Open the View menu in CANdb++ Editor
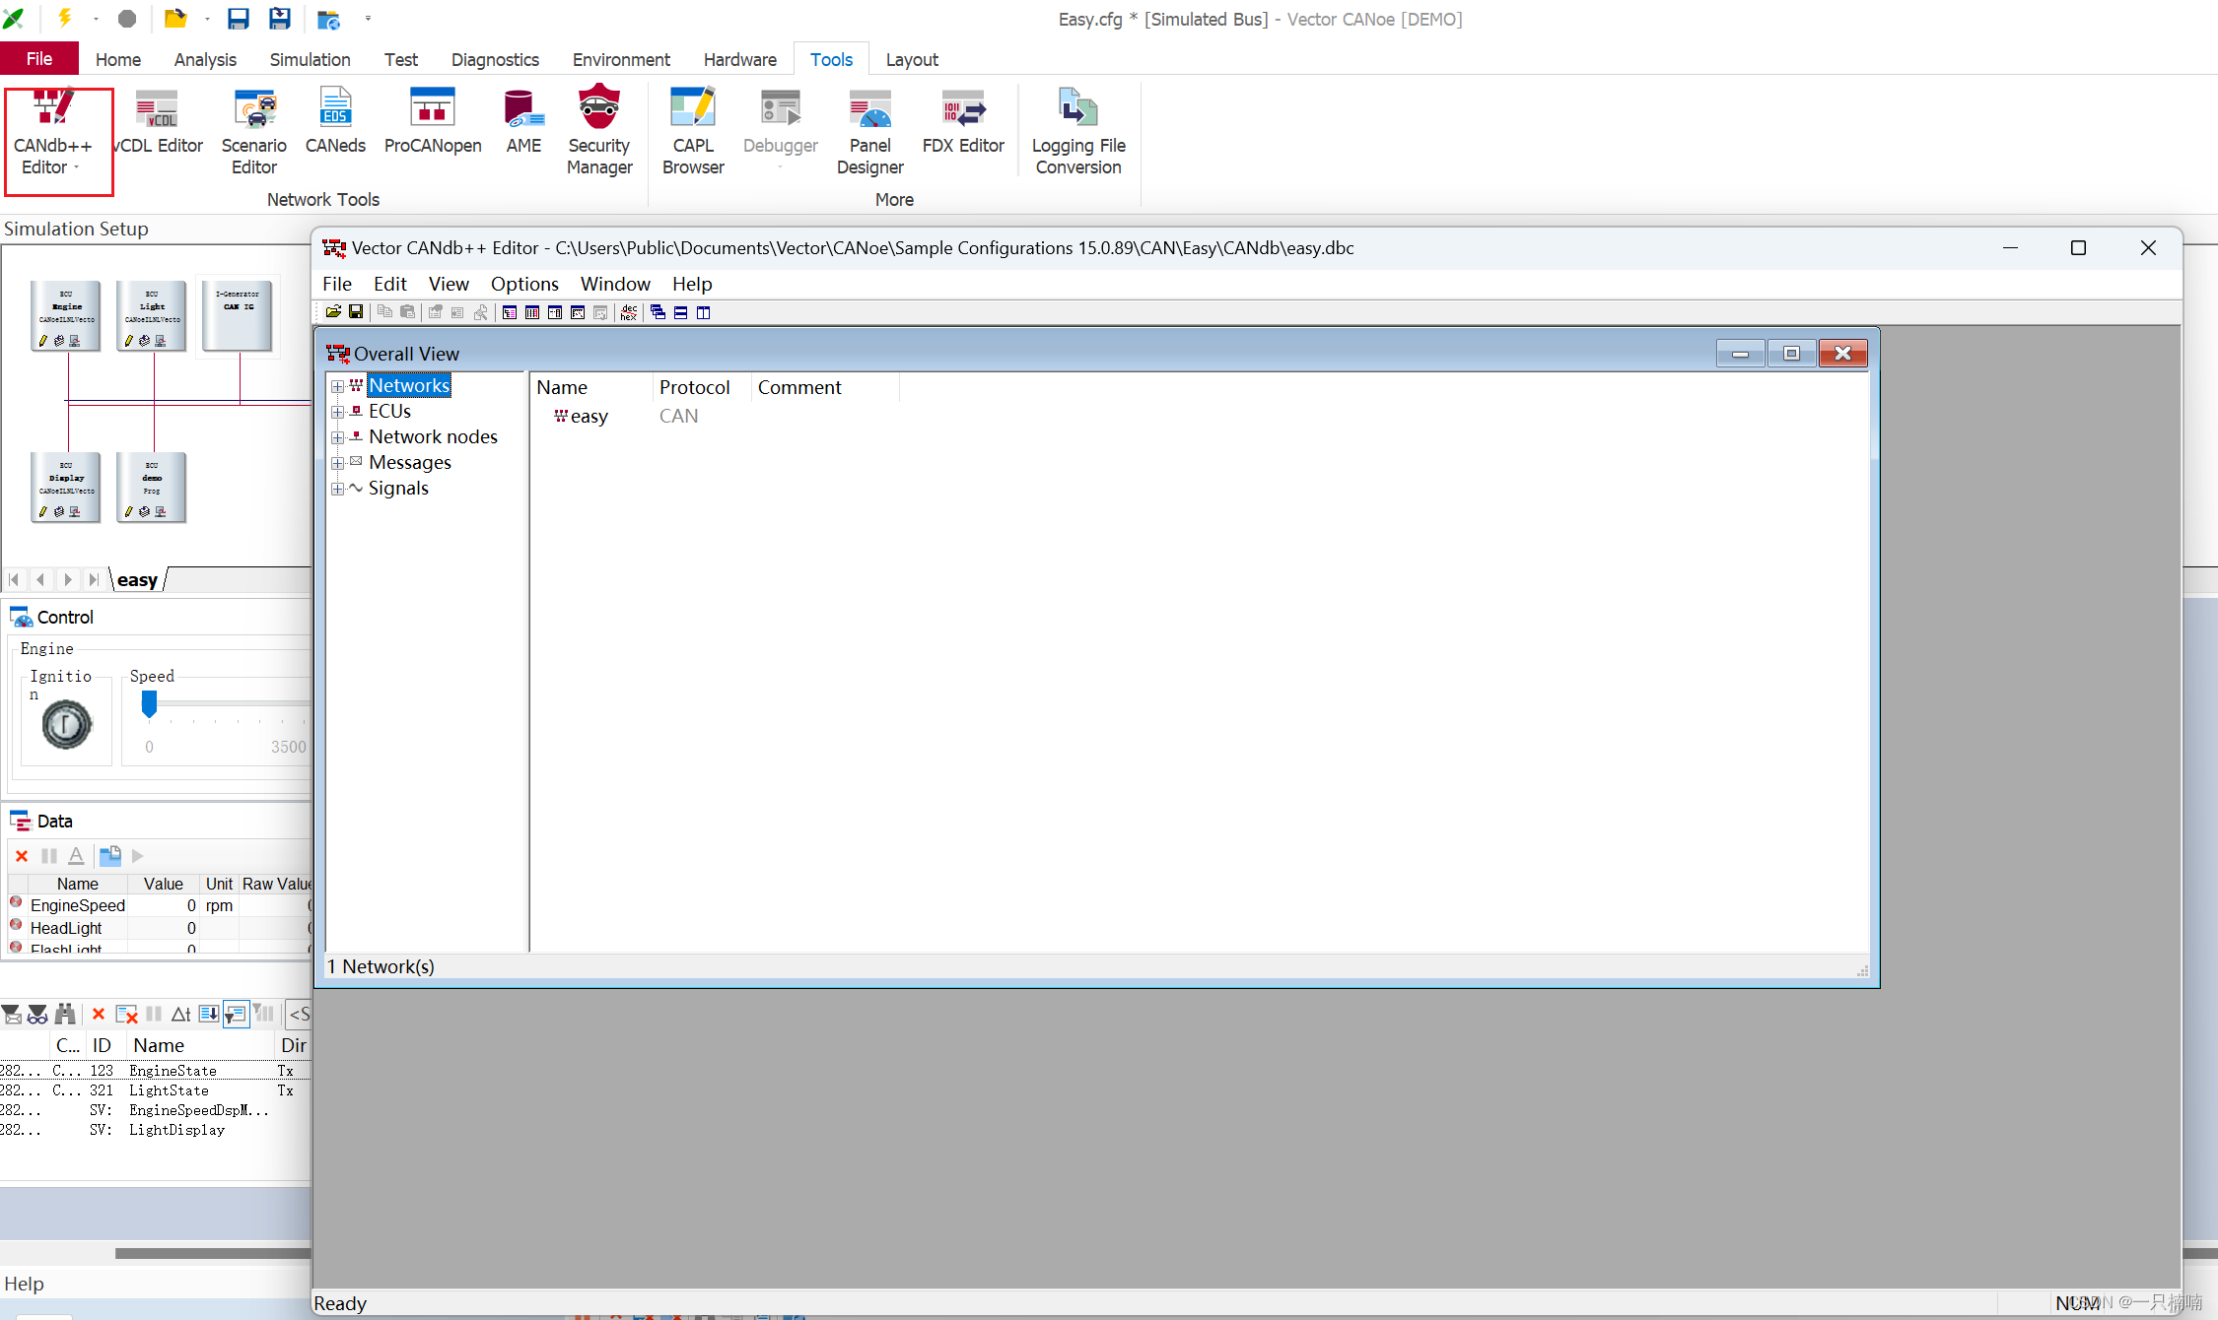This screenshot has height=1320, width=2218. (x=449, y=284)
